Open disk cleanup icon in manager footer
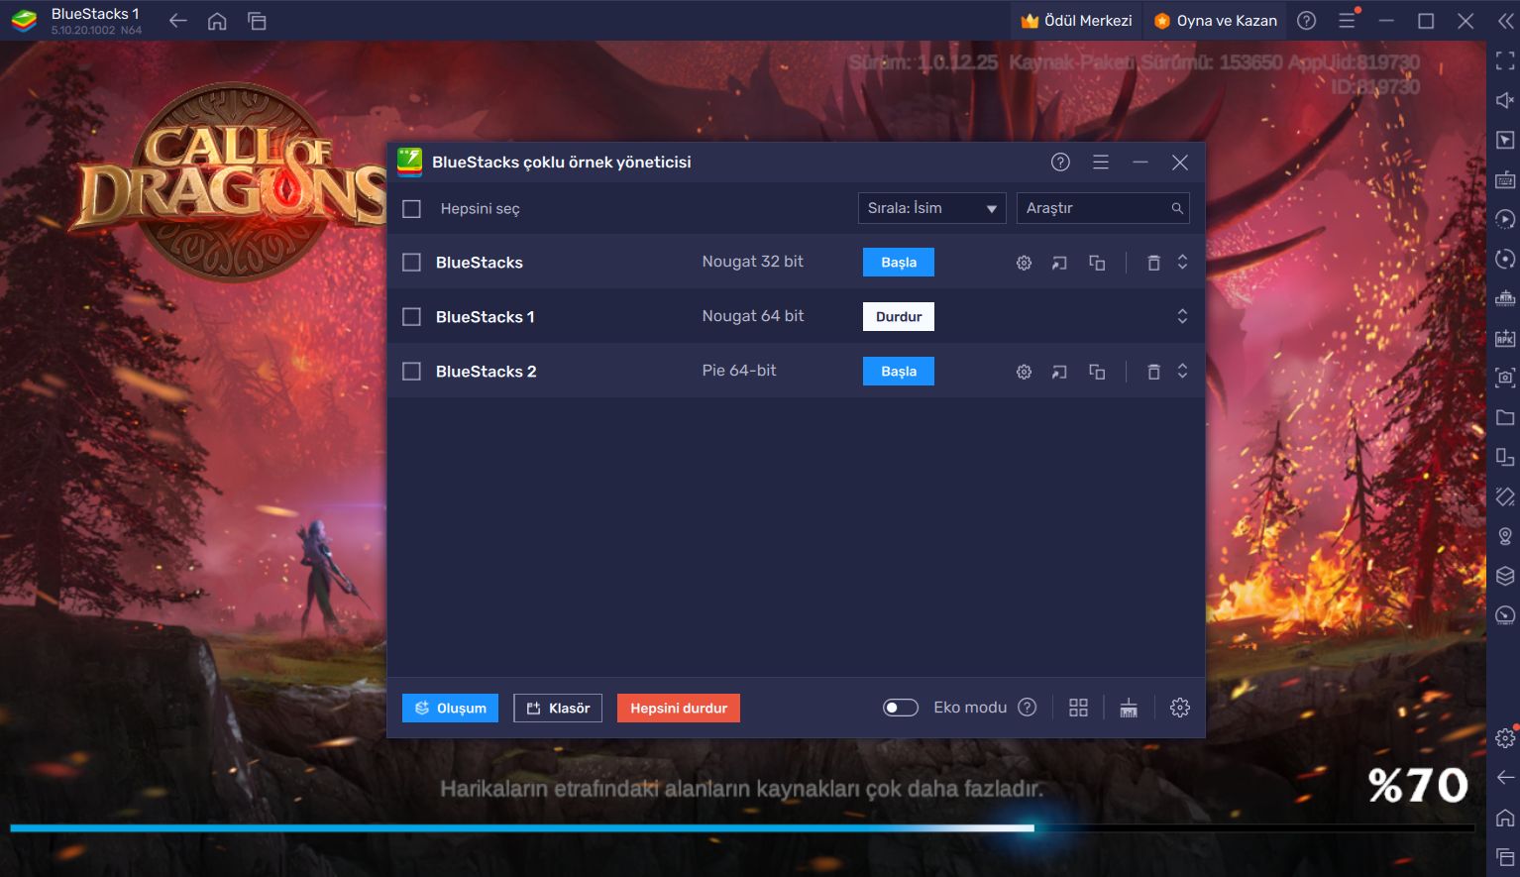The height and width of the screenshot is (877, 1520). (x=1129, y=708)
